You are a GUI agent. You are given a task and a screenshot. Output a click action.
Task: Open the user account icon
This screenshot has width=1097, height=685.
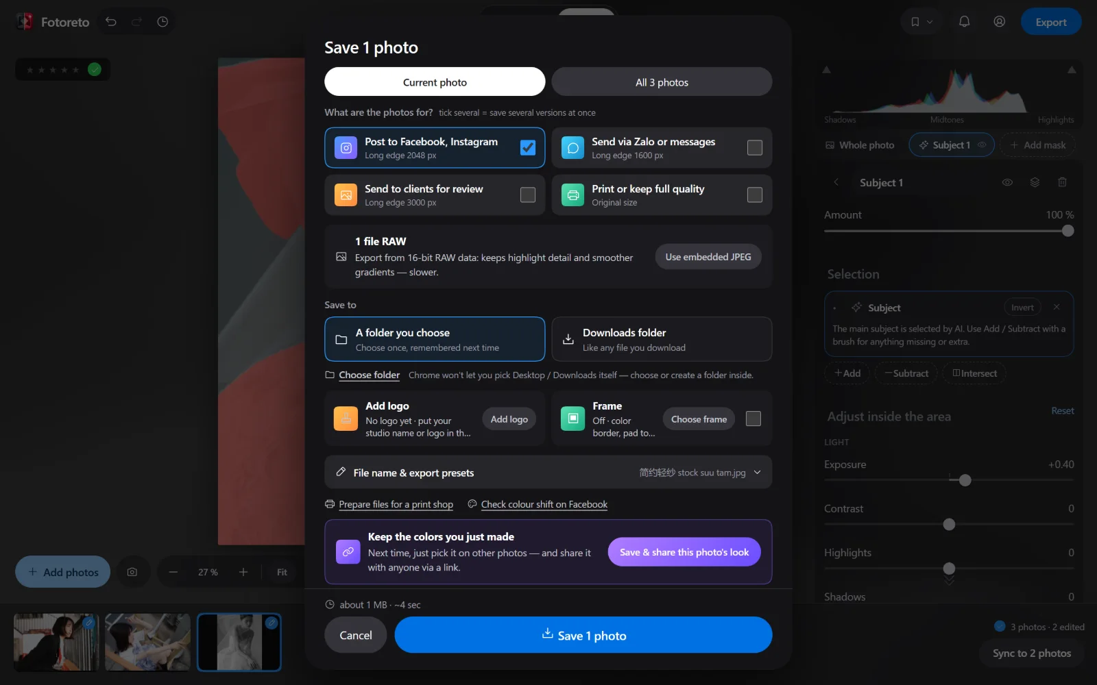[x=1000, y=22]
